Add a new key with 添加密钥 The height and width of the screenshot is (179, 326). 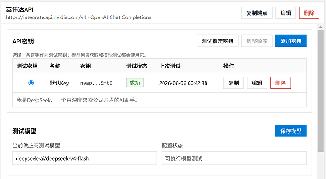[291, 41]
